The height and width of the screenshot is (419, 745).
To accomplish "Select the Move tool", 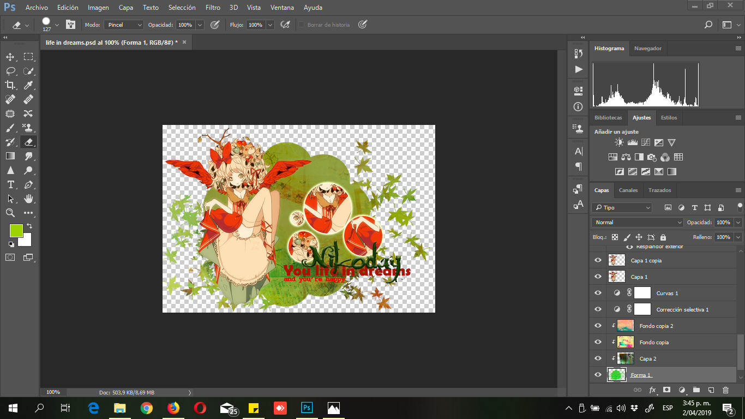I will click(10, 57).
